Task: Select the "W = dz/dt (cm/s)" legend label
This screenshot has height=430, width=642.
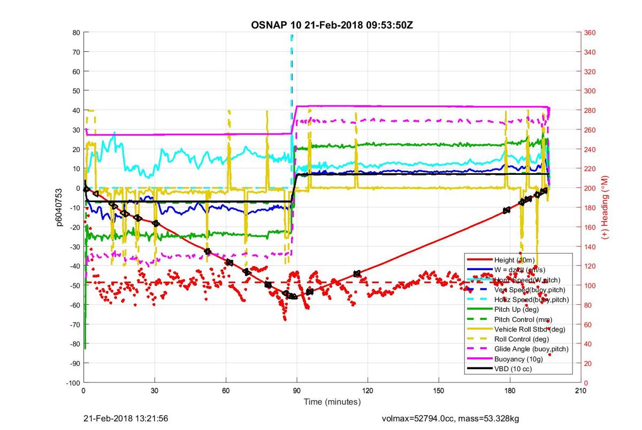Action: [520, 270]
